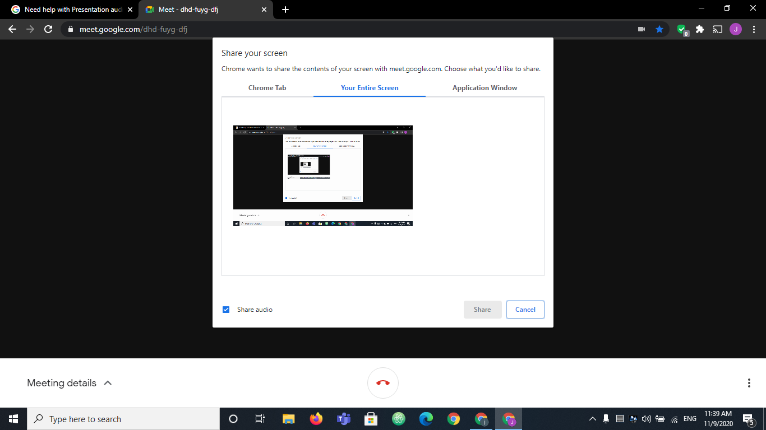Click the purple profile avatar J
The width and height of the screenshot is (766, 430).
pyautogui.click(x=735, y=29)
